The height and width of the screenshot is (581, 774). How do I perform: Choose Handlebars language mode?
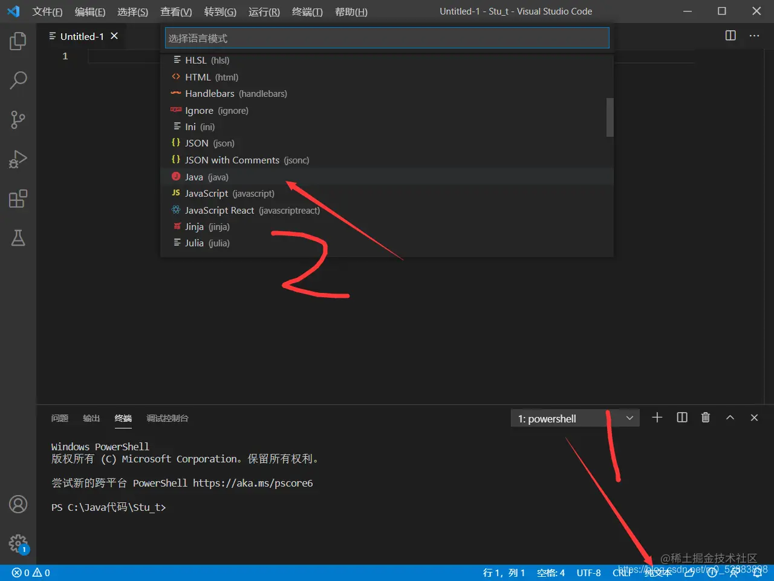(387, 93)
